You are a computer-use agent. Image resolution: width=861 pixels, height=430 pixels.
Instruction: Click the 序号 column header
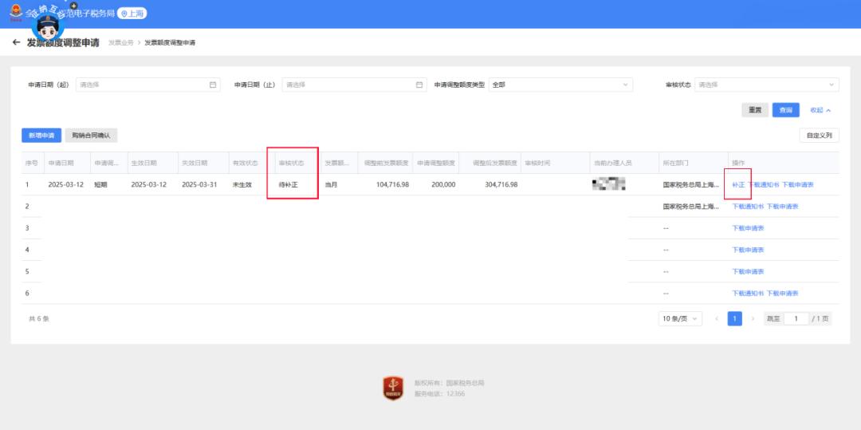(x=31, y=163)
